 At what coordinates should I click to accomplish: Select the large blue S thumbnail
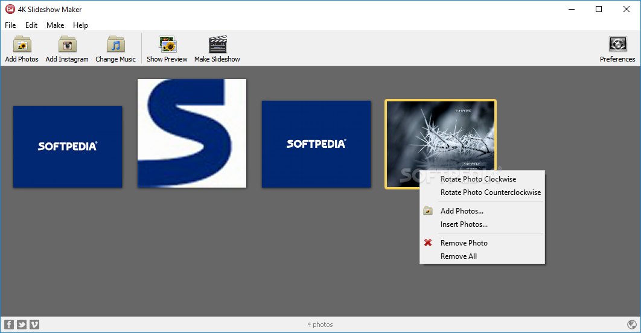tap(192, 133)
